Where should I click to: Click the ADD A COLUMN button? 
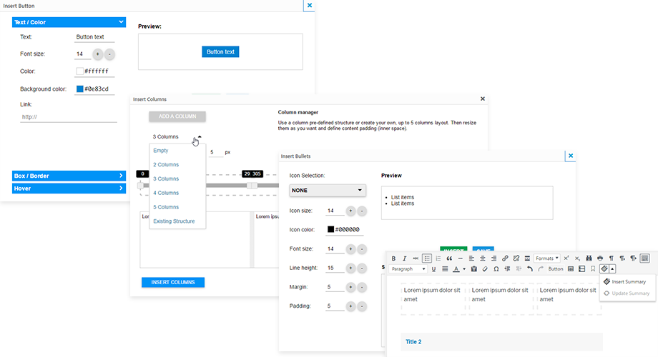coord(177,116)
